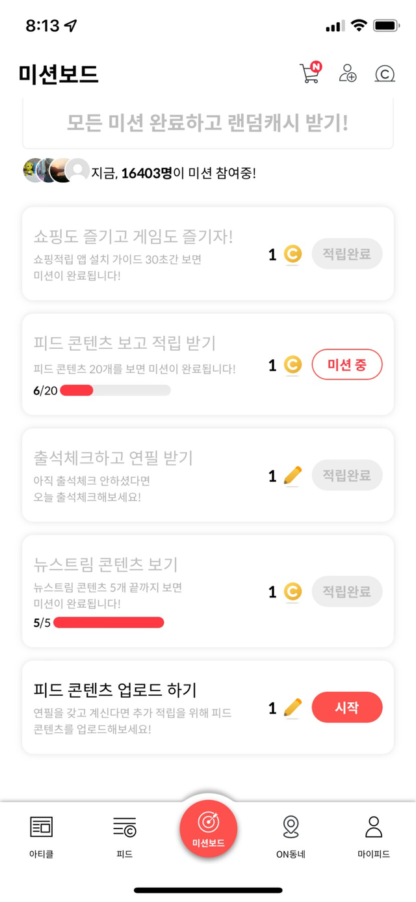
Task: Open the 피드 tab icon
Action: tap(124, 827)
